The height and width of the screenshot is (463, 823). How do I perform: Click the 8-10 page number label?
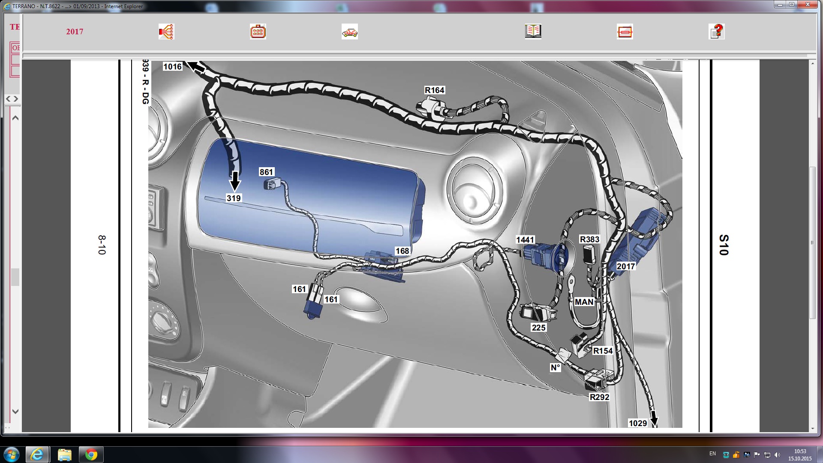pyautogui.click(x=102, y=245)
